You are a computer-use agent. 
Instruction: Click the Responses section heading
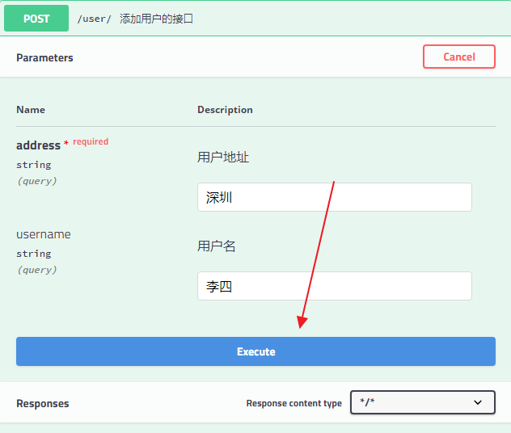tap(43, 403)
